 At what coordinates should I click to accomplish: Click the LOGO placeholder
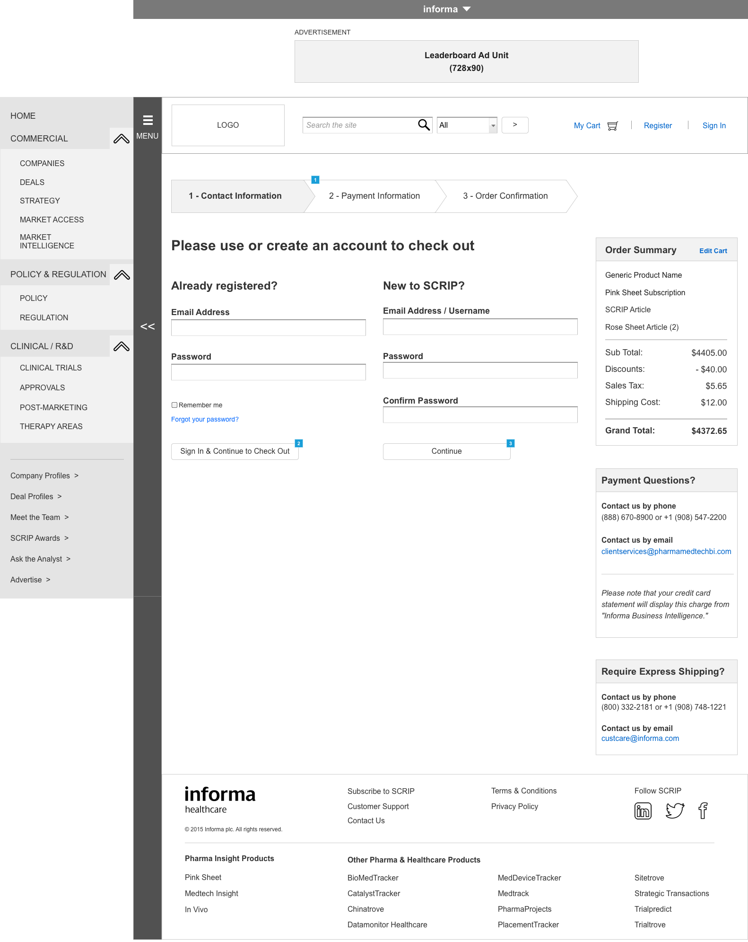(x=228, y=125)
